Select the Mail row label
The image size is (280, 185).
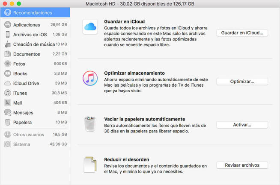(18, 103)
